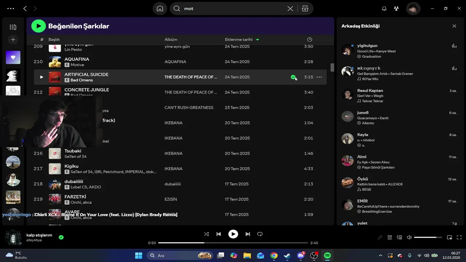Image resolution: width=466 pixels, height=262 pixels.
Task: Toggle the full screen icon
Action: tap(459, 237)
